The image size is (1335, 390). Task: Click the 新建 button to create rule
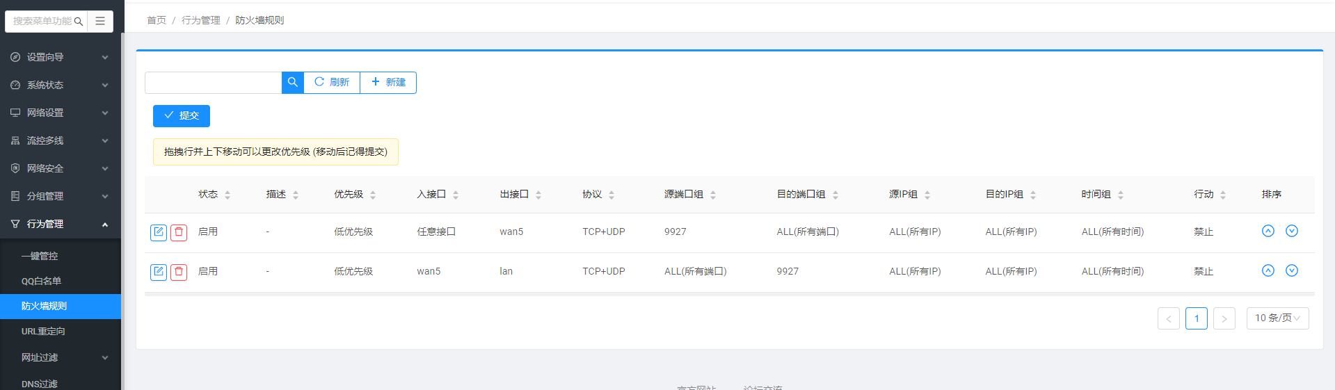(x=388, y=82)
